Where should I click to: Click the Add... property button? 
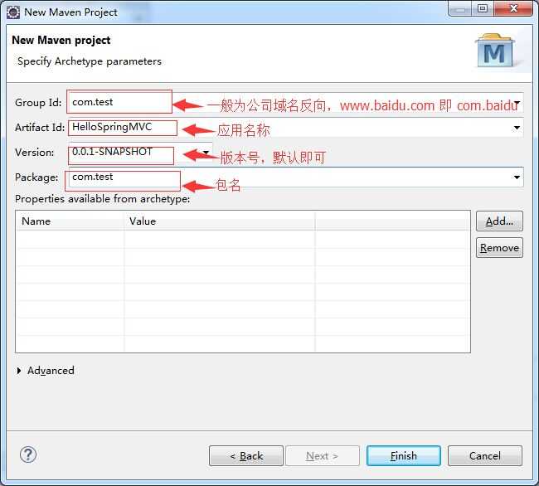pos(499,221)
